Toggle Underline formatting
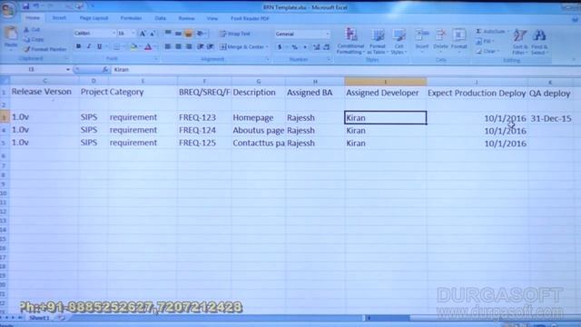Image resolution: width=581 pixels, height=327 pixels. (x=99, y=46)
